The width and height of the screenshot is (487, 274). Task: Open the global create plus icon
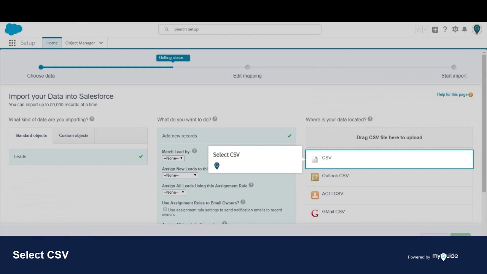pyautogui.click(x=435, y=30)
